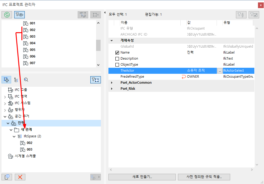Select space 001 in the upper list
Viewport: 264px width, 184px height.
pos(33,23)
